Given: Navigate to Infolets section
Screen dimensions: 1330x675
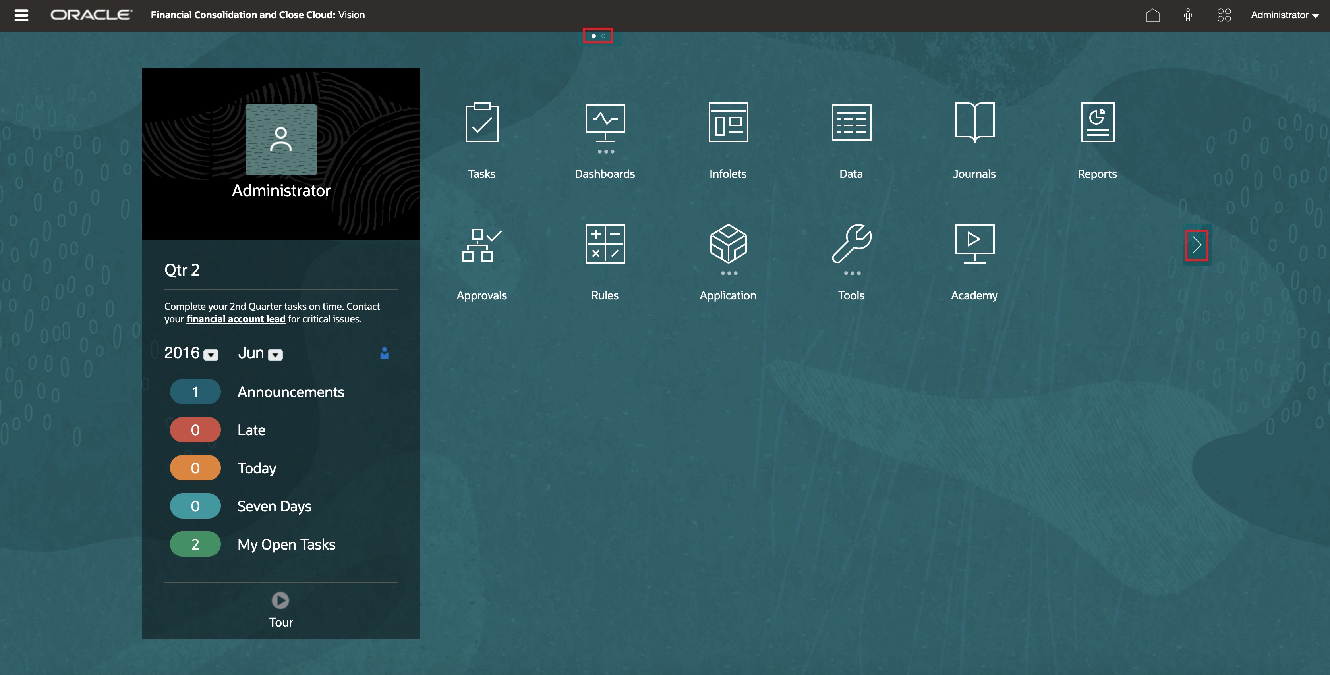Looking at the screenshot, I should 727,139.
